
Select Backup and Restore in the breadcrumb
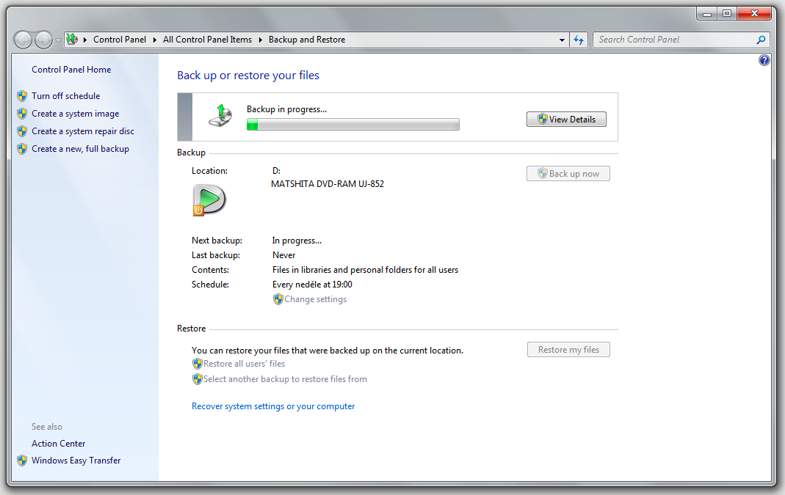(x=307, y=40)
